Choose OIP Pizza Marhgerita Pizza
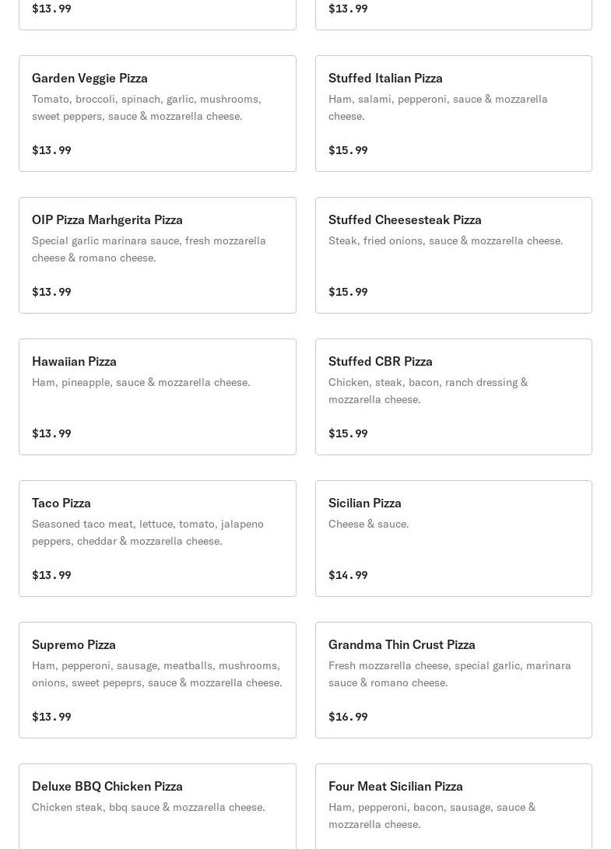 157,255
